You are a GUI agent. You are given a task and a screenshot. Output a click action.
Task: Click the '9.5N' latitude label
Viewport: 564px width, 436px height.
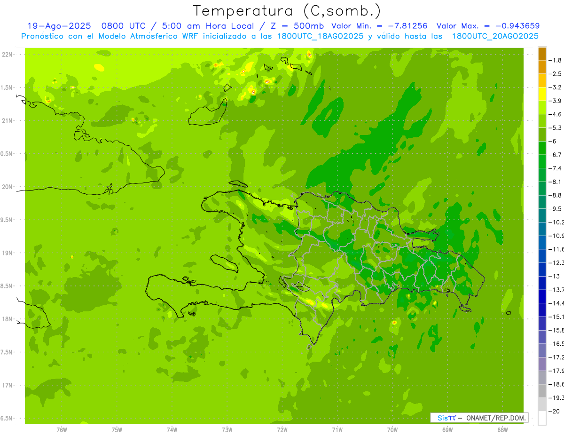(x=6, y=220)
